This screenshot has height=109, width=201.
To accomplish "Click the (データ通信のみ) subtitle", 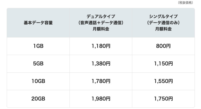I will coord(163,23).
